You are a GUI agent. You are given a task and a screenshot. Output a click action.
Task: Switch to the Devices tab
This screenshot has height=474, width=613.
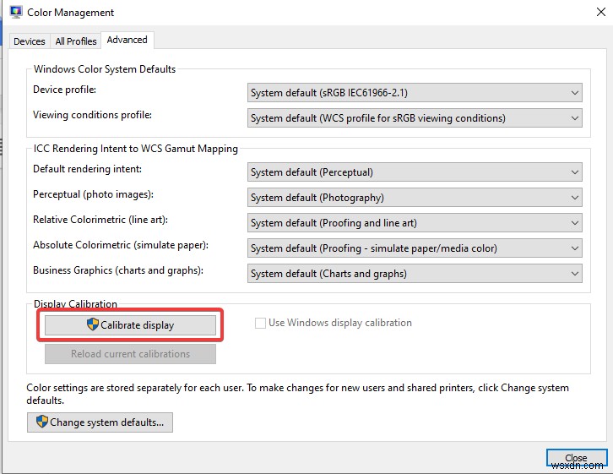pos(30,41)
